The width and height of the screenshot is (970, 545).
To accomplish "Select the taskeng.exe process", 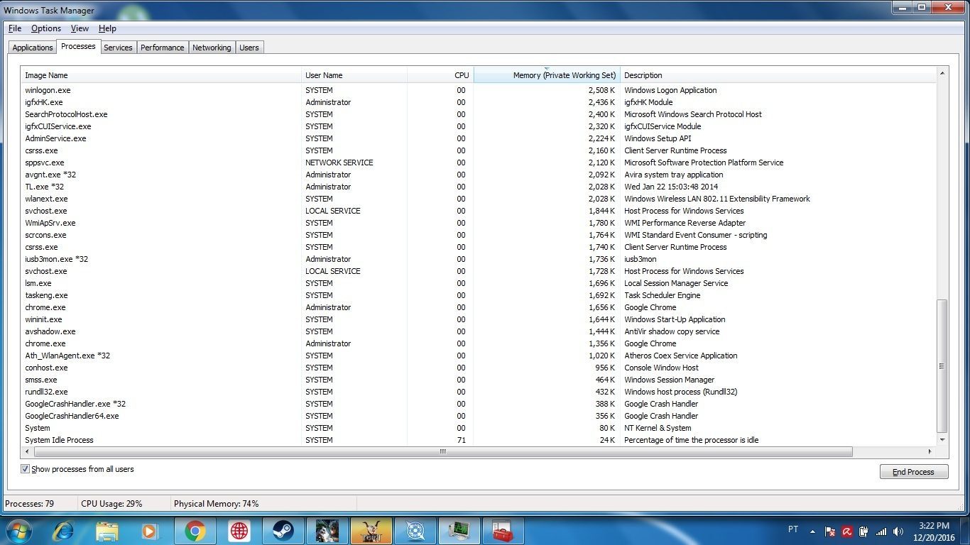I will tap(479, 295).
